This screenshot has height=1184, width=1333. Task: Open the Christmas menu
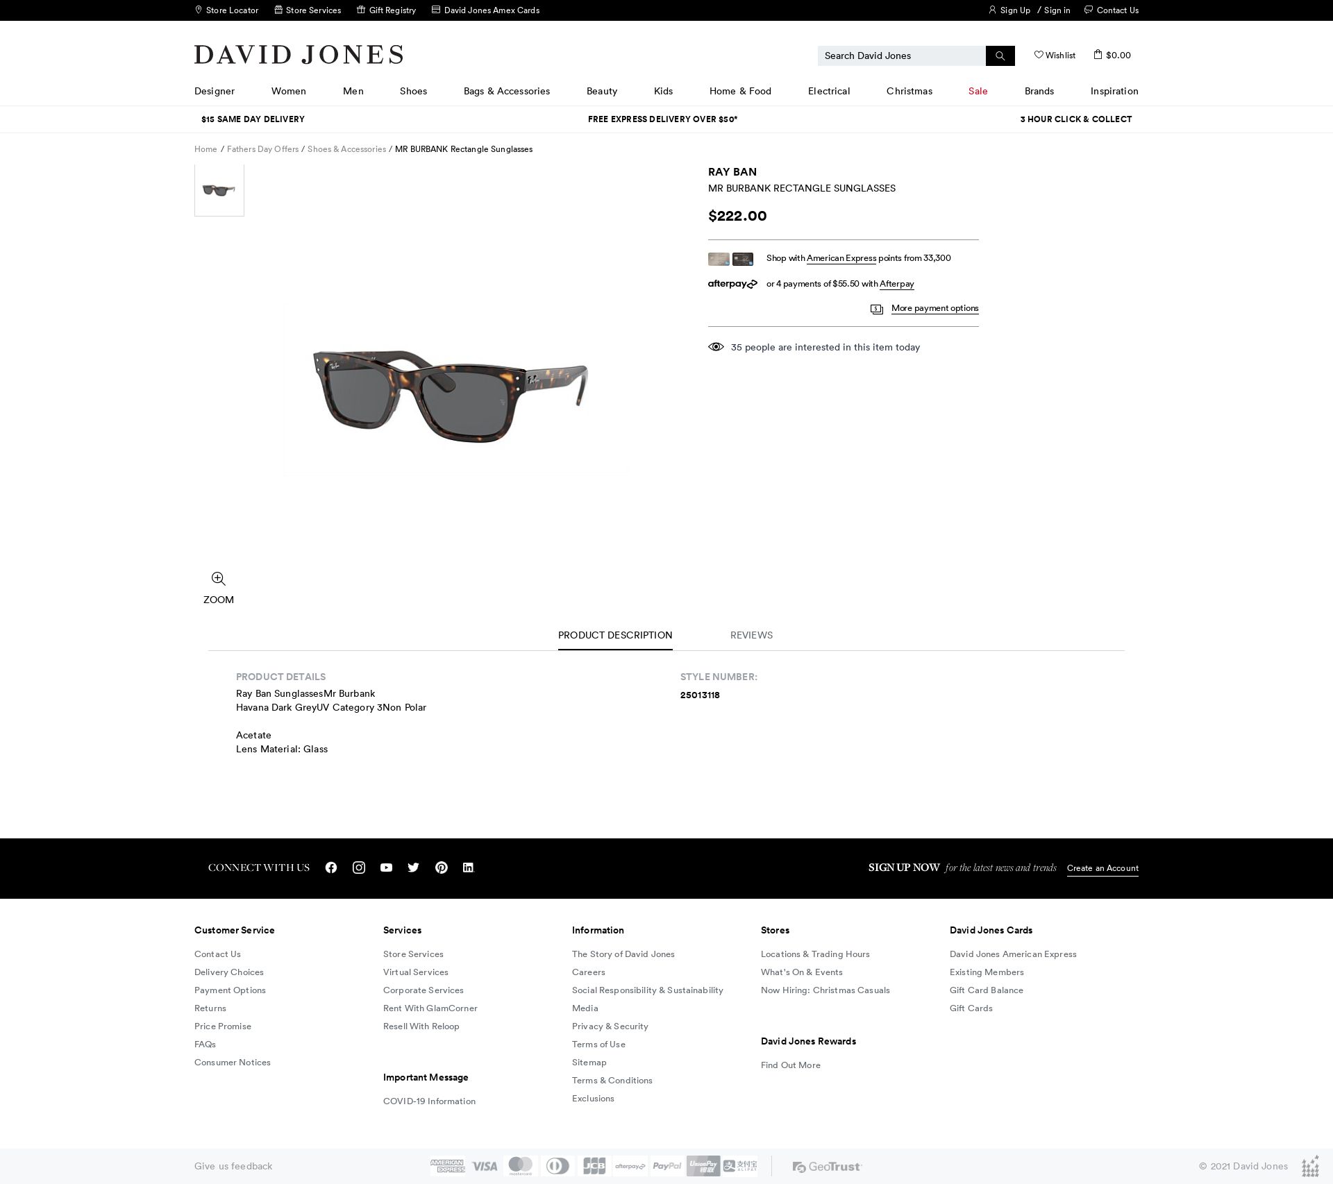909,91
